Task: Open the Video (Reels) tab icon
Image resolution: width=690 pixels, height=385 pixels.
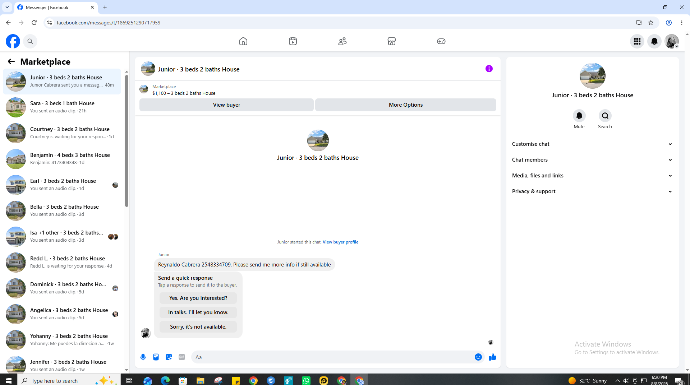Action: point(293,41)
